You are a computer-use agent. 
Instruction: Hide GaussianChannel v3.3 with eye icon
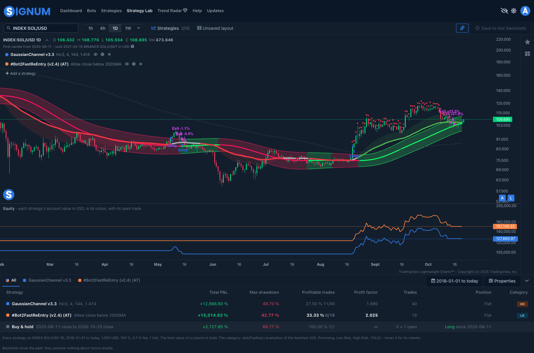click(x=96, y=54)
